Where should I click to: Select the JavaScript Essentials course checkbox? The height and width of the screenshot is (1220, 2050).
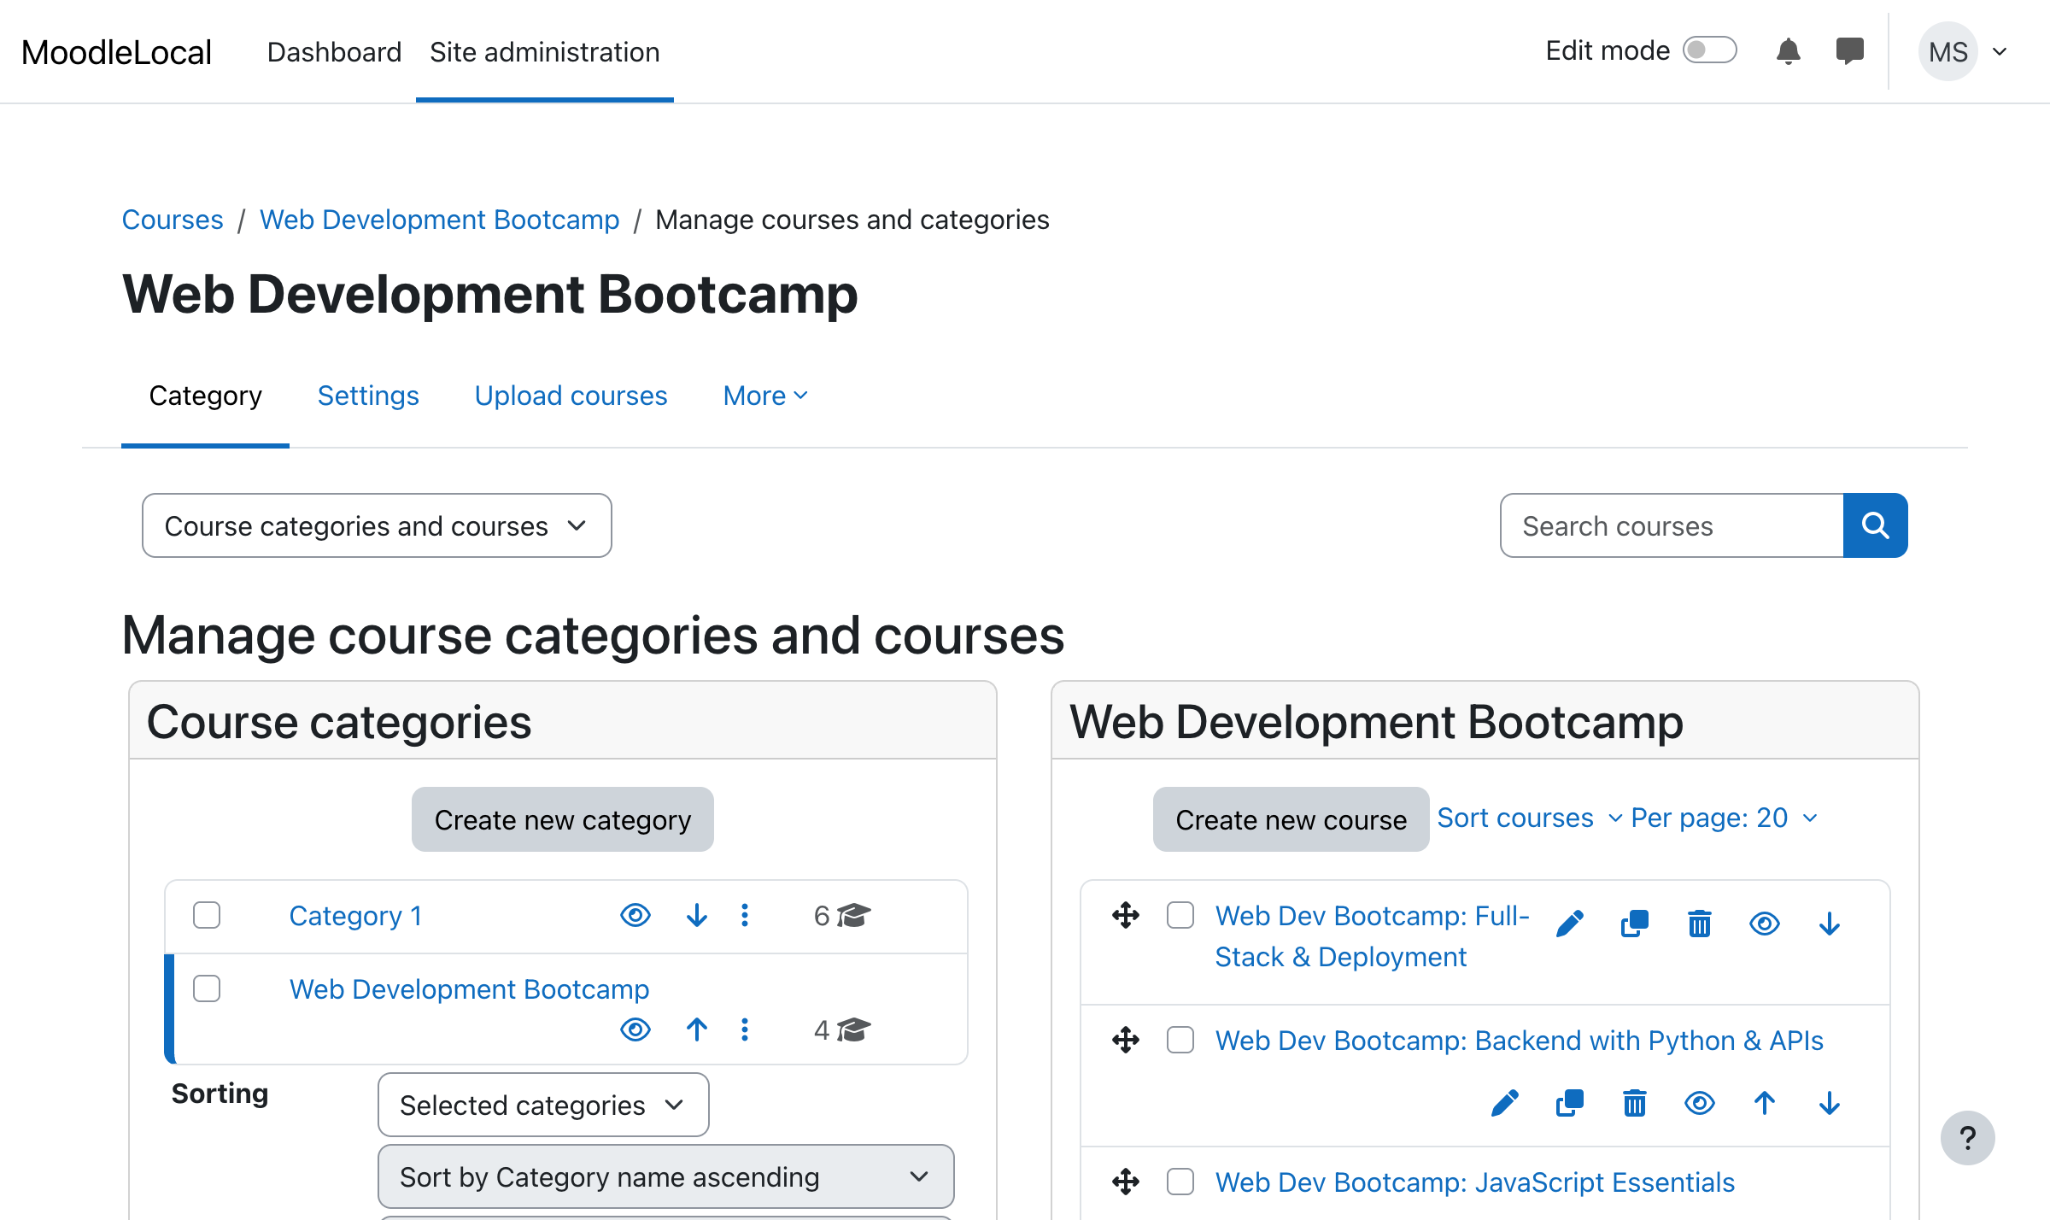coord(1180,1182)
